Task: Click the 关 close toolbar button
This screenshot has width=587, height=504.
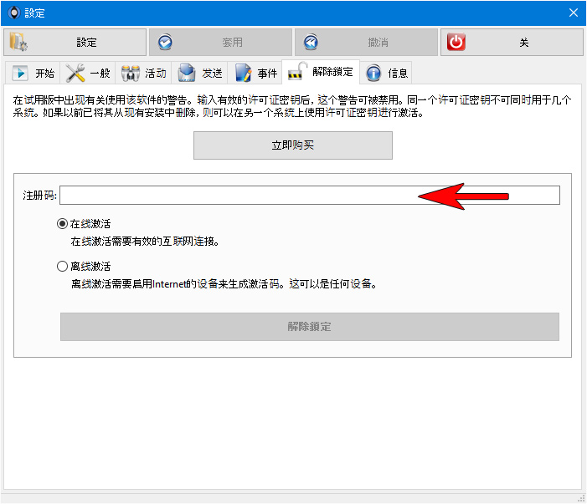Action: [x=512, y=43]
